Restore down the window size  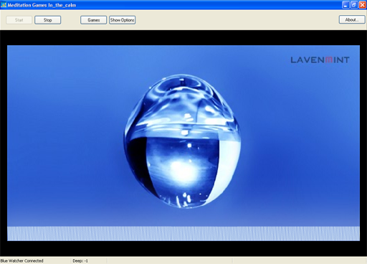click(x=354, y=5)
